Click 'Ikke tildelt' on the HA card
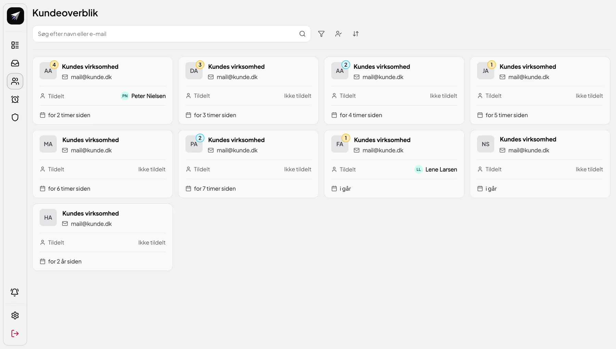Image resolution: width=616 pixels, height=349 pixels. (x=152, y=243)
